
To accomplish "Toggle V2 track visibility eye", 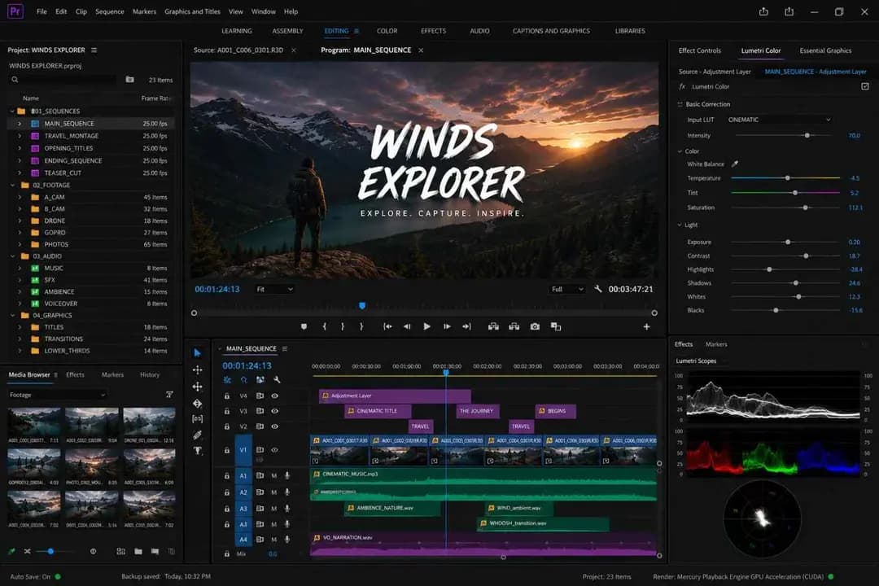I will click(275, 426).
